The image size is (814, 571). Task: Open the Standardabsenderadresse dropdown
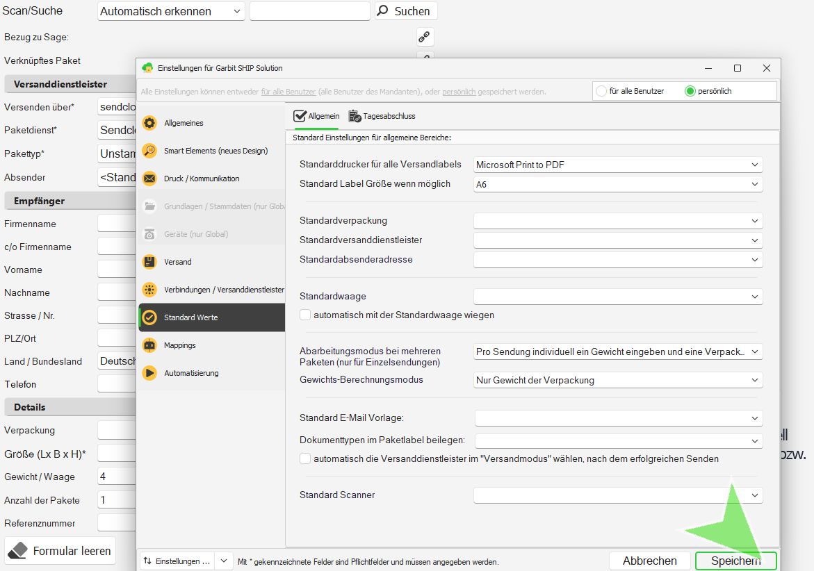618,260
